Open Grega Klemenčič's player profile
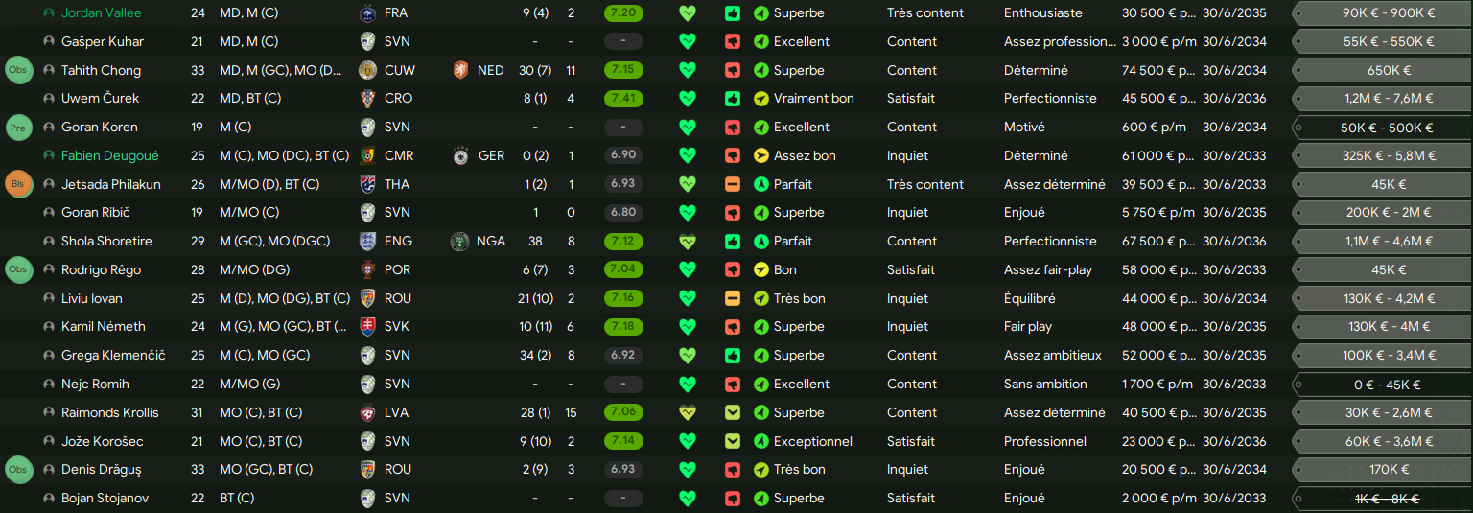1473x513 pixels. 113,356
